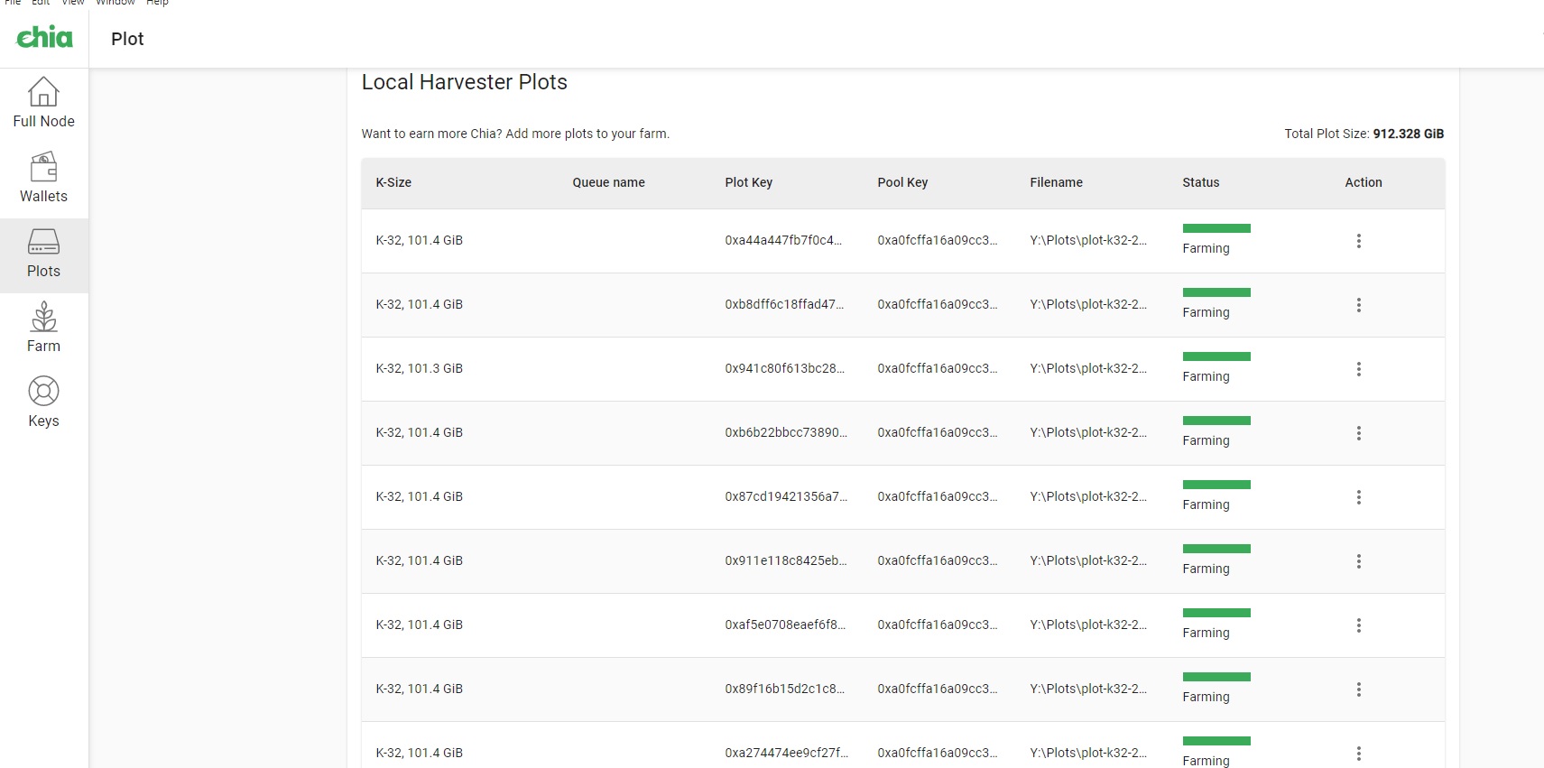Go to the Farm page
The height and width of the screenshot is (768, 1544).
(x=43, y=328)
